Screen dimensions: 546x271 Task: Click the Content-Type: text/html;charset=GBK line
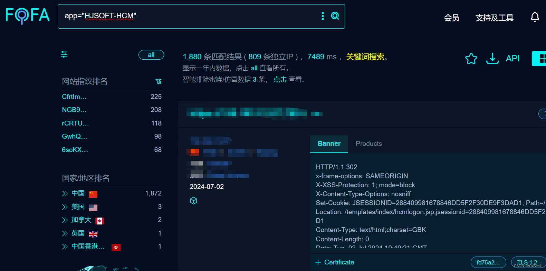pos(371,230)
